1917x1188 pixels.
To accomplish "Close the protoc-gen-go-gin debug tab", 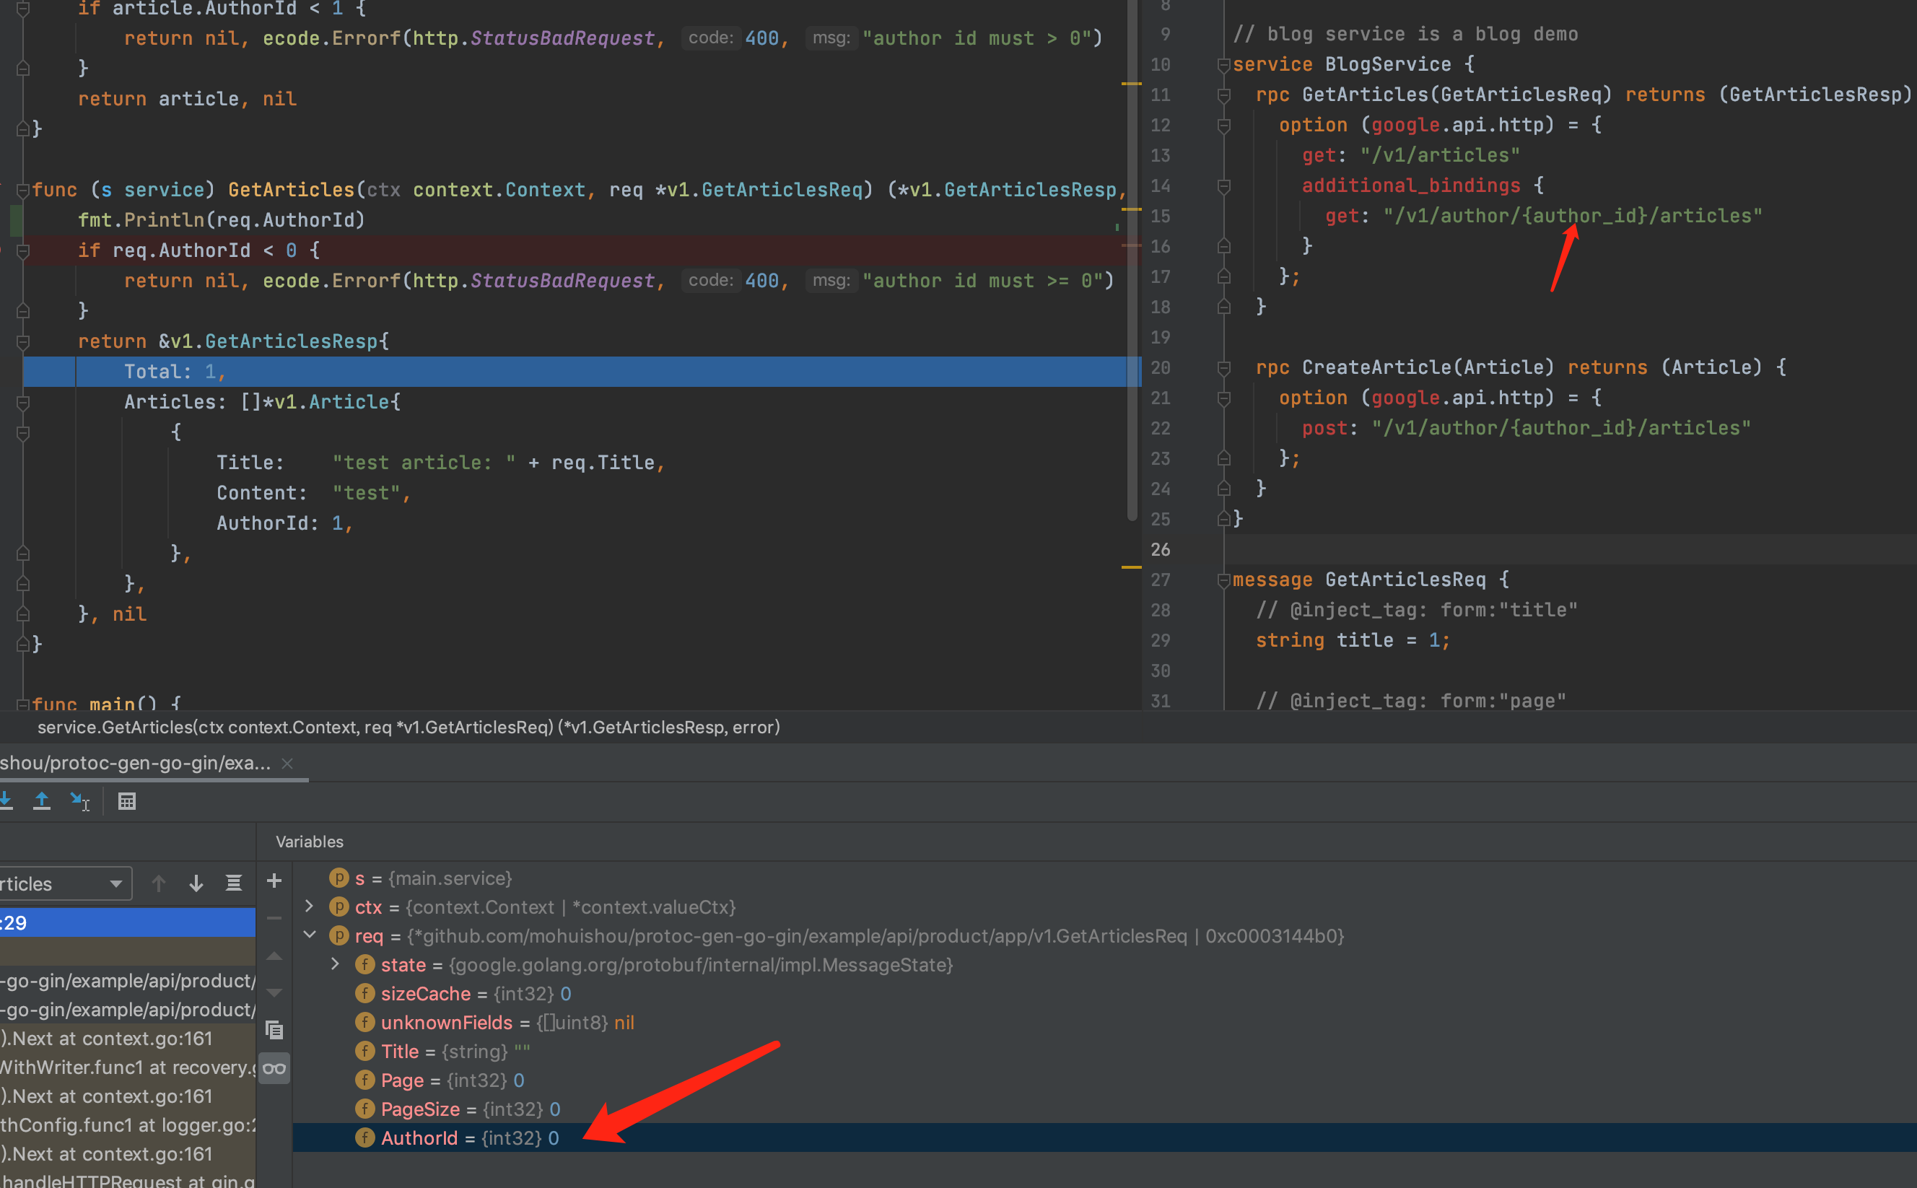I will point(287,763).
